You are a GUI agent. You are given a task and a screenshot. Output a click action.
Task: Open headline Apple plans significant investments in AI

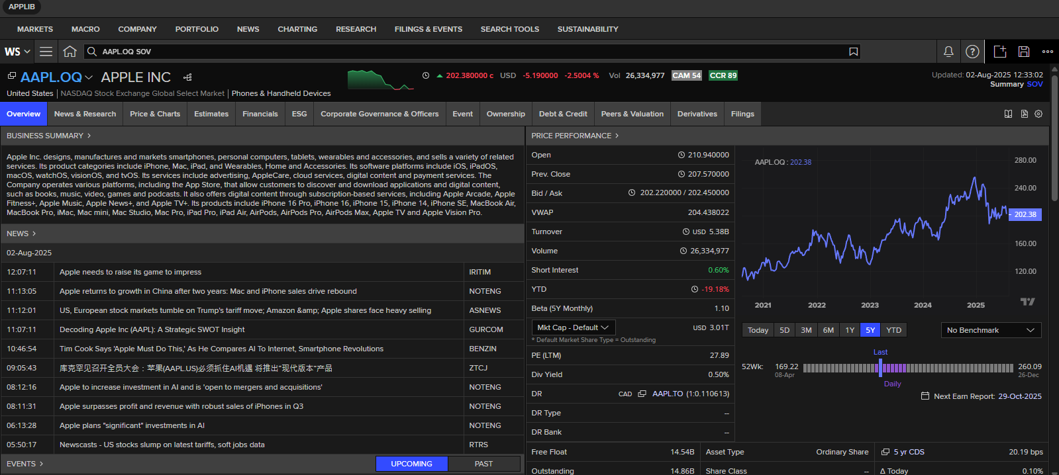(132, 425)
